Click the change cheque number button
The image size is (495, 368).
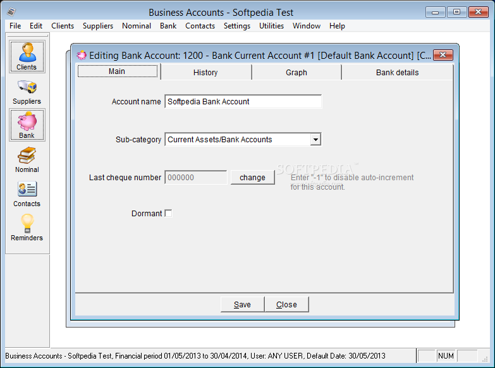click(252, 178)
